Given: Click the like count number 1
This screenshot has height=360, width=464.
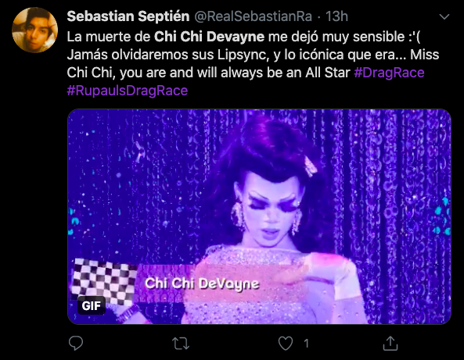Looking at the screenshot, I should pos(306,344).
